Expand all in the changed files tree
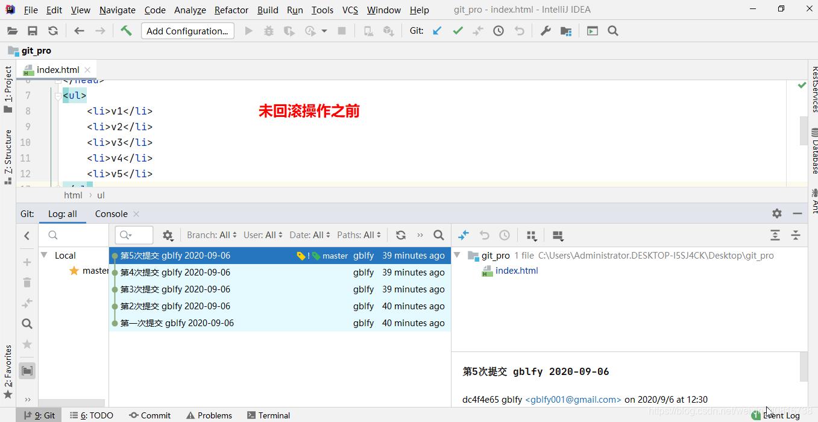 click(775, 235)
